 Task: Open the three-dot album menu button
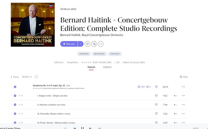coord(101,44)
